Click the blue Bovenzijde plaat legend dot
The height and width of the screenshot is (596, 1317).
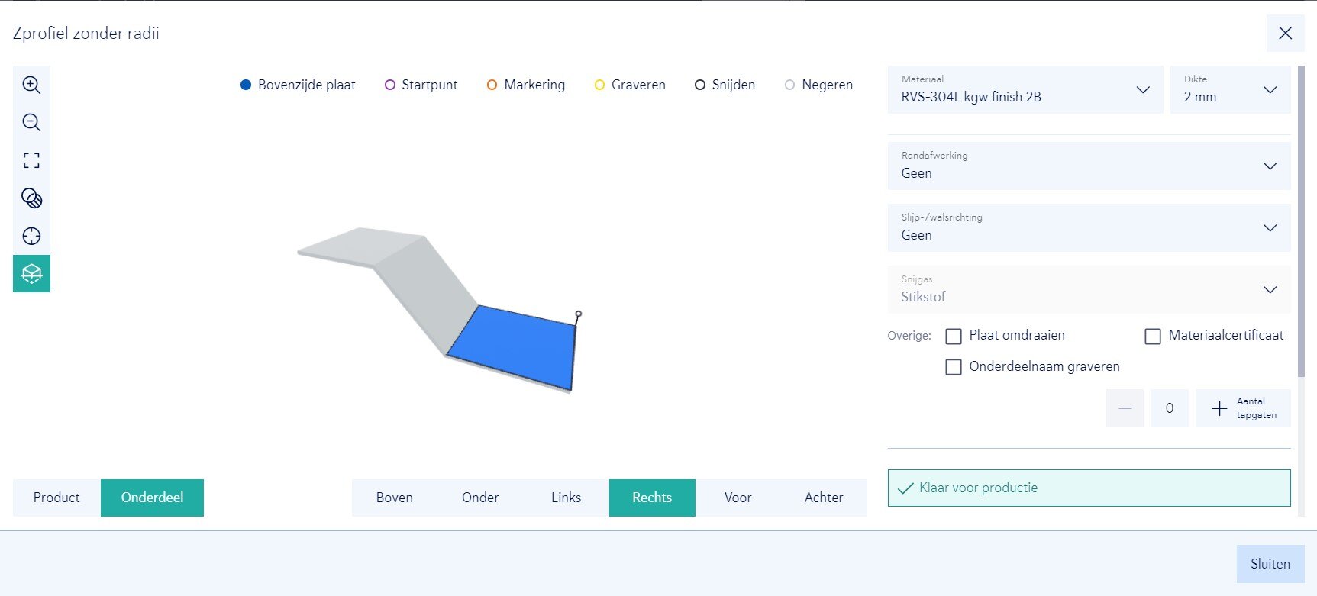[246, 85]
